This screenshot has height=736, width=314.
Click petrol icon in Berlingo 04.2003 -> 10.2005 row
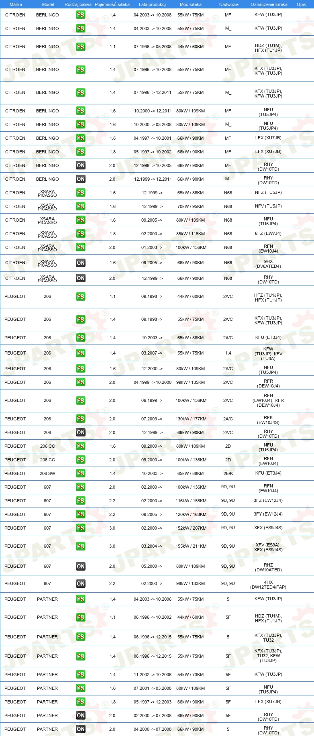(81, 29)
